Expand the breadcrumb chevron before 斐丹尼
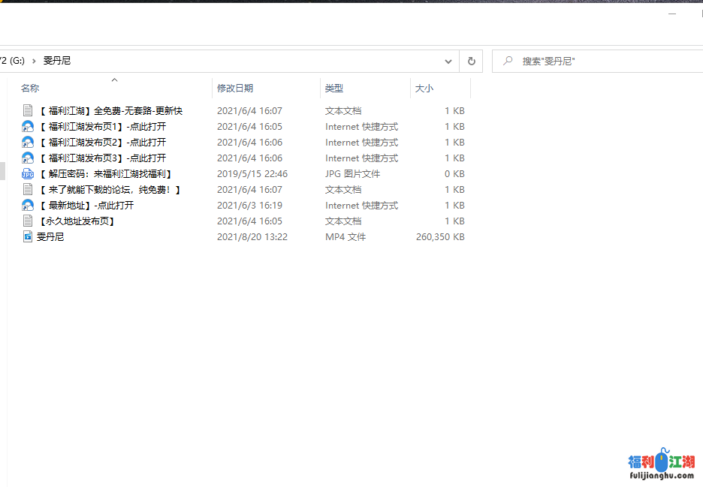 [x=34, y=61]
